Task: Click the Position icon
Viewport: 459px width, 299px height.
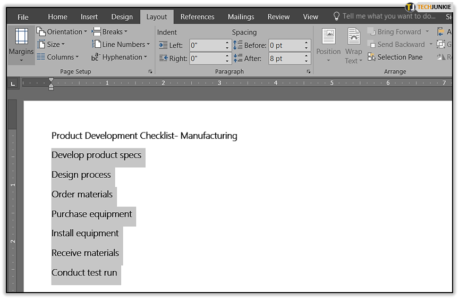Action: pos(328,36)
